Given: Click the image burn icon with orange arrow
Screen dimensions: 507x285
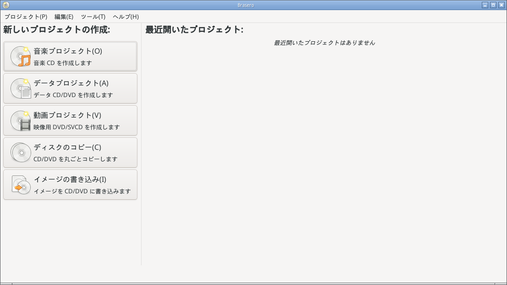Looking at the screenshot, I should (21, 184).
